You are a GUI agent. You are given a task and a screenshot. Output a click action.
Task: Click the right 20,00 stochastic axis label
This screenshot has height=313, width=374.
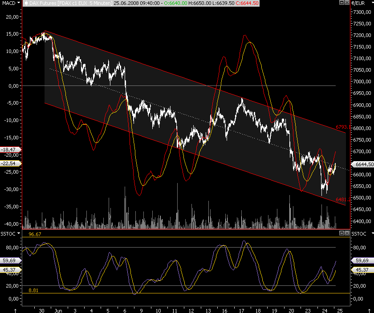(359, 286)
